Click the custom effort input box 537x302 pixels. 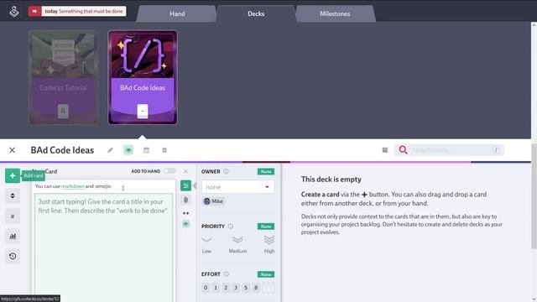[x=268, y=288]
